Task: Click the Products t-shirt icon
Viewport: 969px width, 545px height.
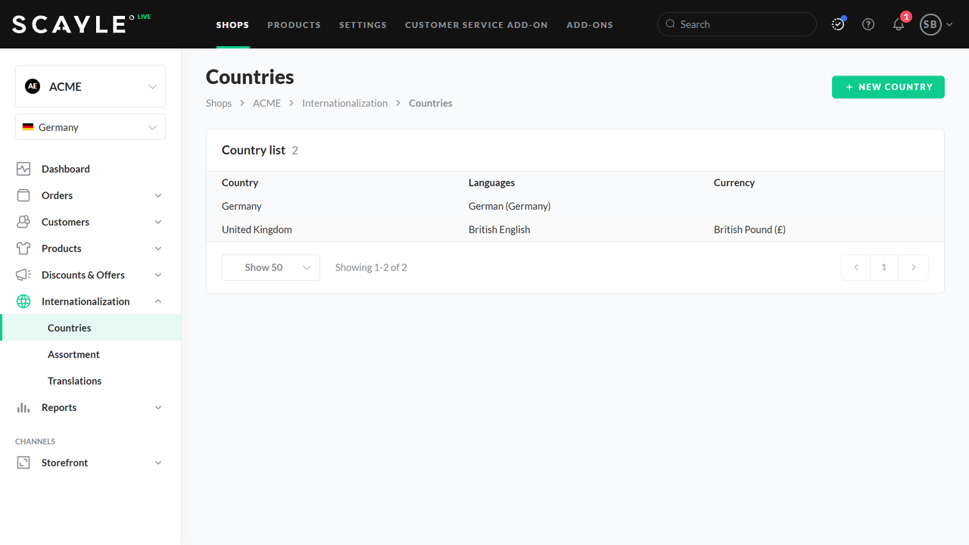Action: click(x=23, y=248)
